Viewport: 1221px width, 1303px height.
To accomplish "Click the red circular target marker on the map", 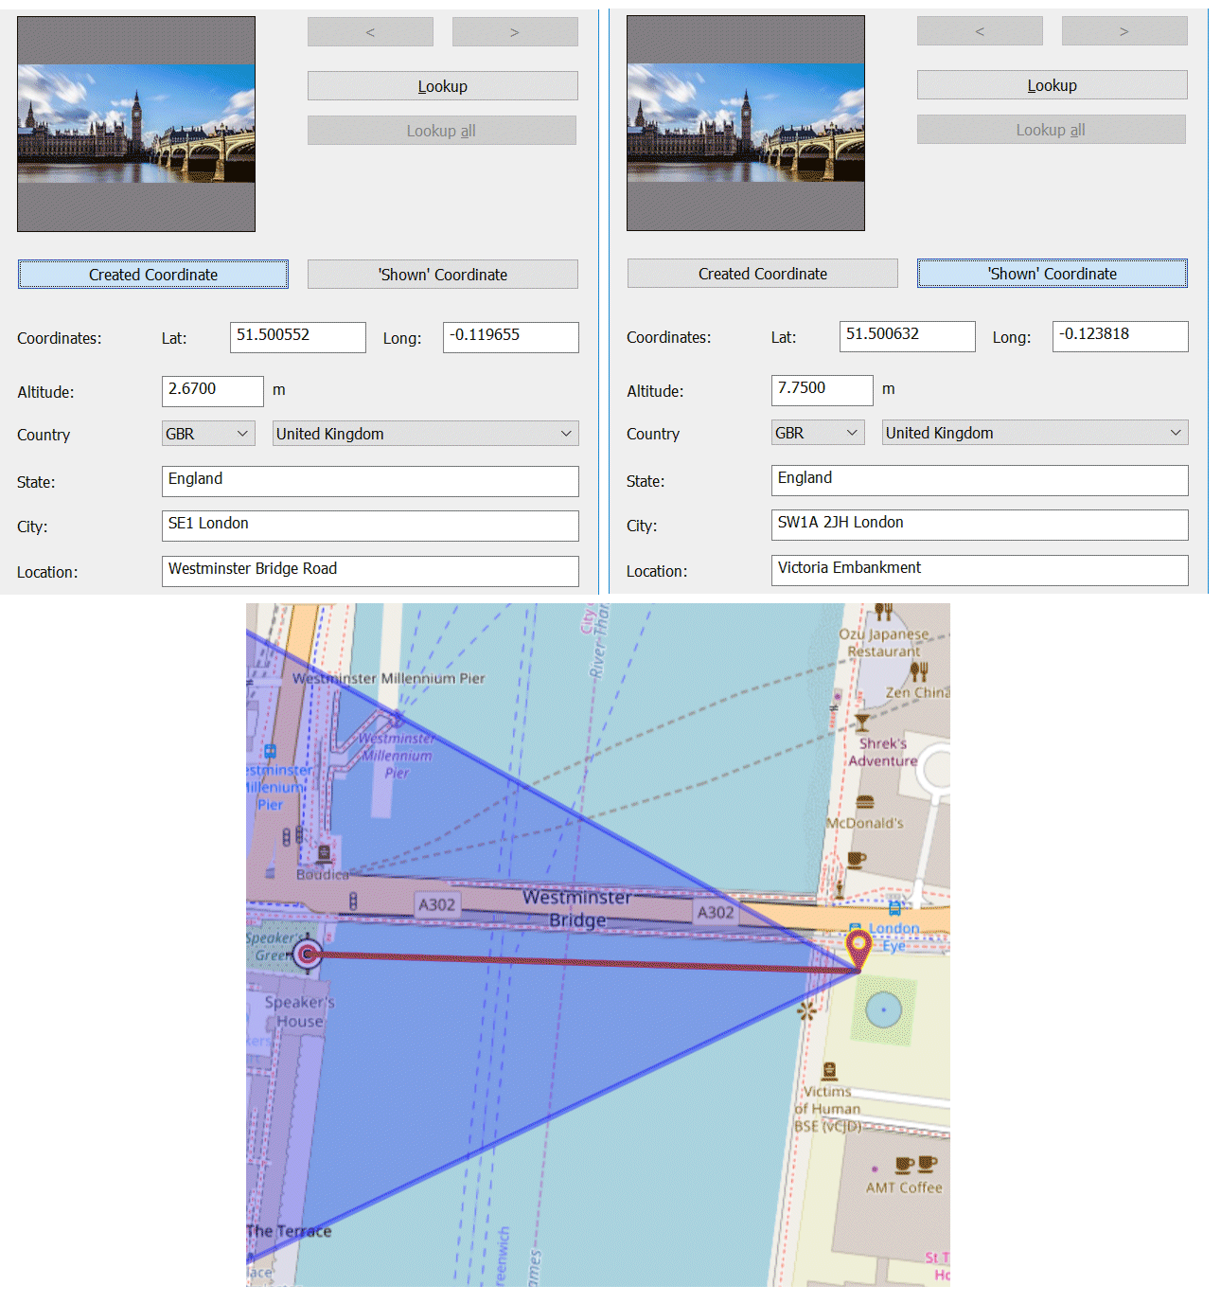I will [307, 955].
